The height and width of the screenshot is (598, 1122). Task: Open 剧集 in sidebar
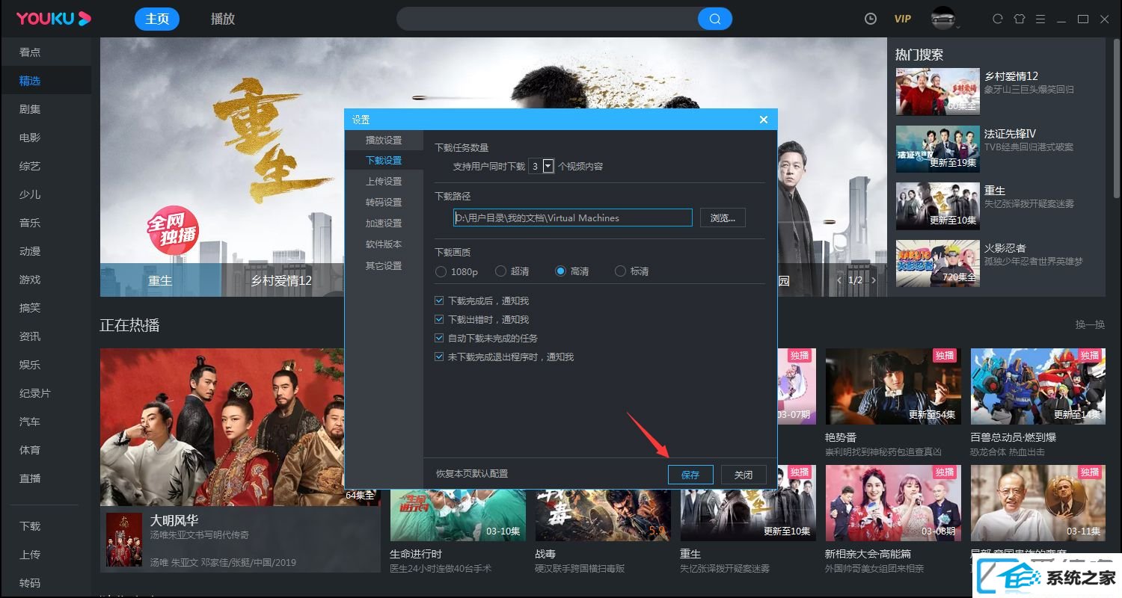coord(30,109)
